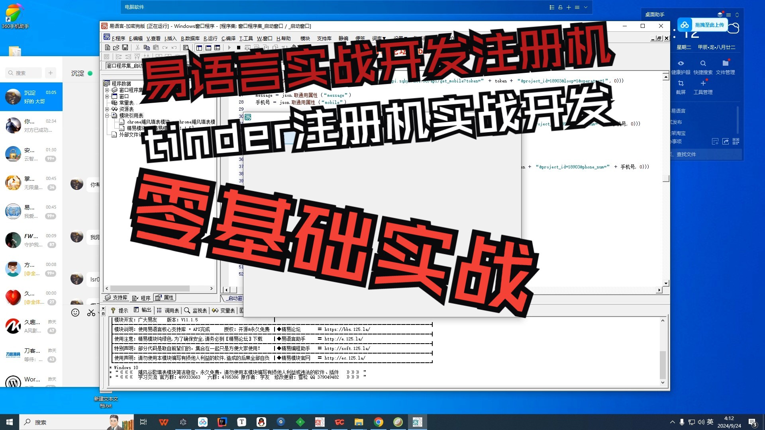This screenshot has height=430, width=765.
Task: Click the third window layout toolbar icon
Action: pos(217,47)
